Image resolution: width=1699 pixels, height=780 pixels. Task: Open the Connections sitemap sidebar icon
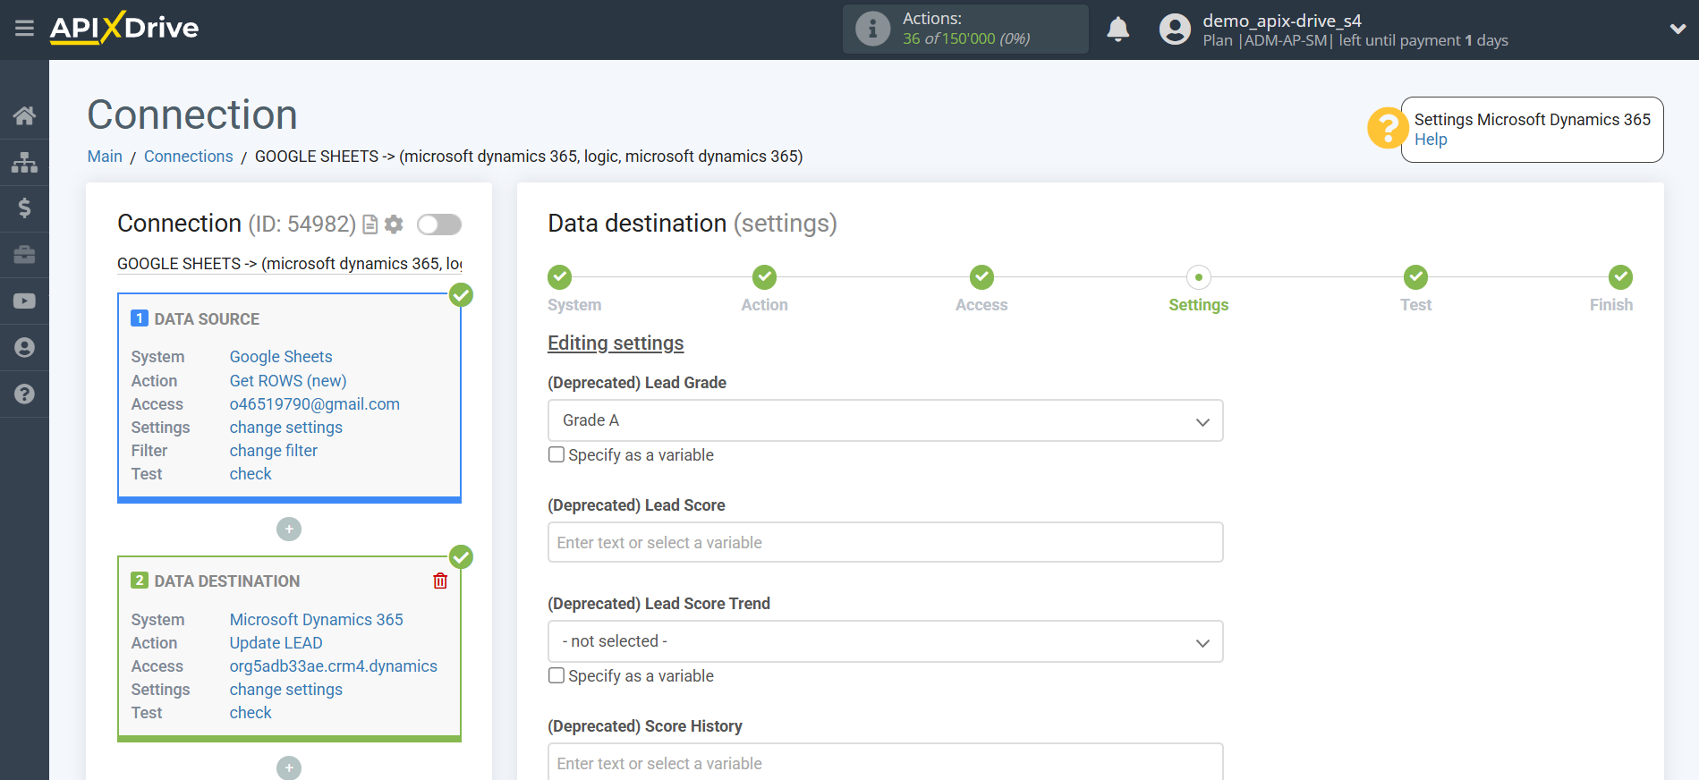point(24,162)
